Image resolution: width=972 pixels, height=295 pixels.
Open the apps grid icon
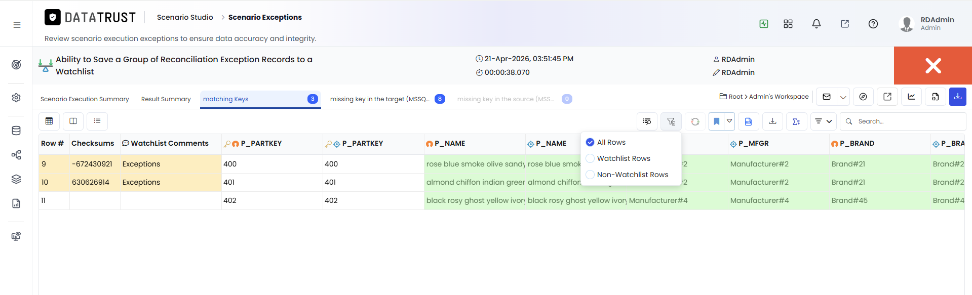pos(788,24)
